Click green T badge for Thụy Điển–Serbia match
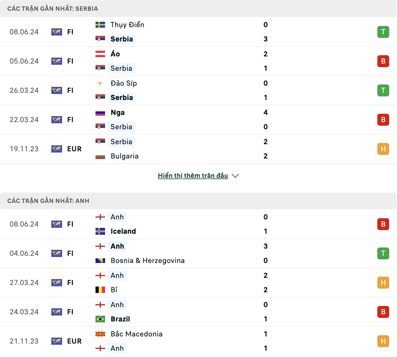 tap(383, 32)
